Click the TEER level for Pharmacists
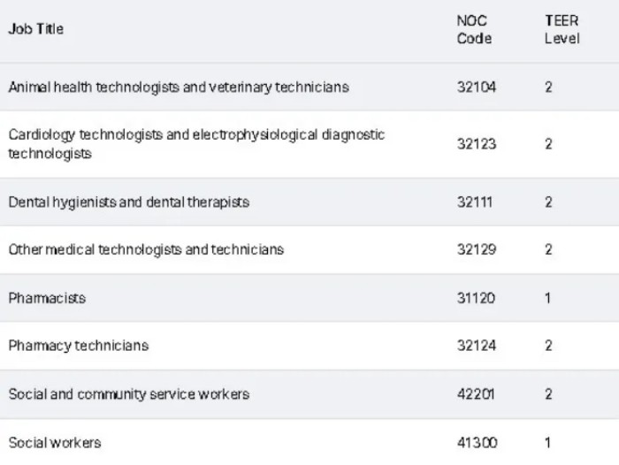 [x=548, y=298]
